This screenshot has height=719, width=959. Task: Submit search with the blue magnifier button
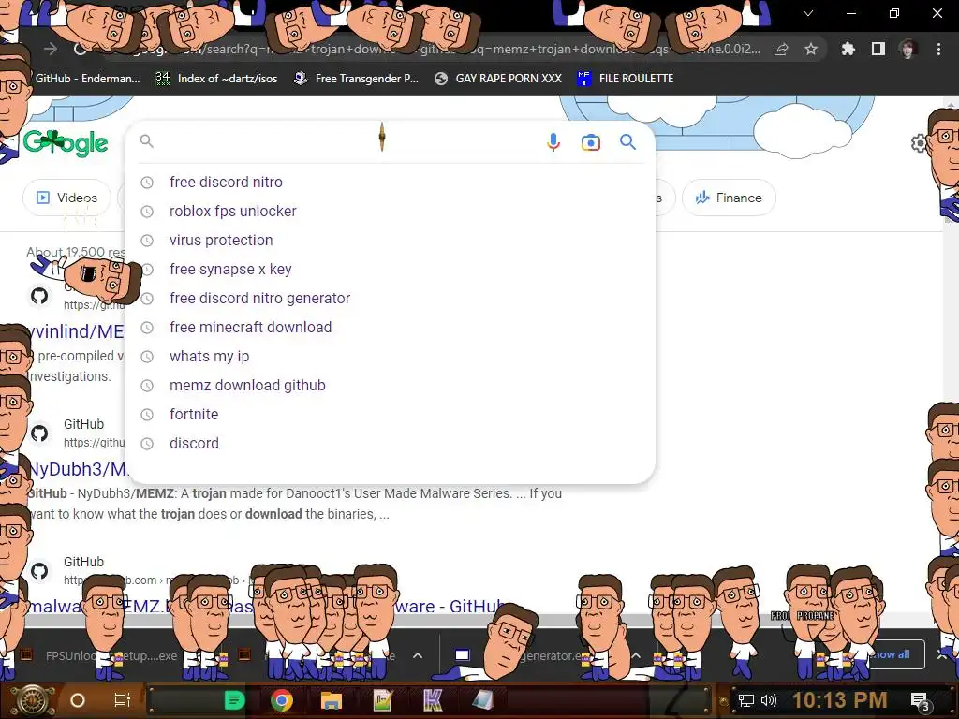pyautogui.click(x=627, y=142)
